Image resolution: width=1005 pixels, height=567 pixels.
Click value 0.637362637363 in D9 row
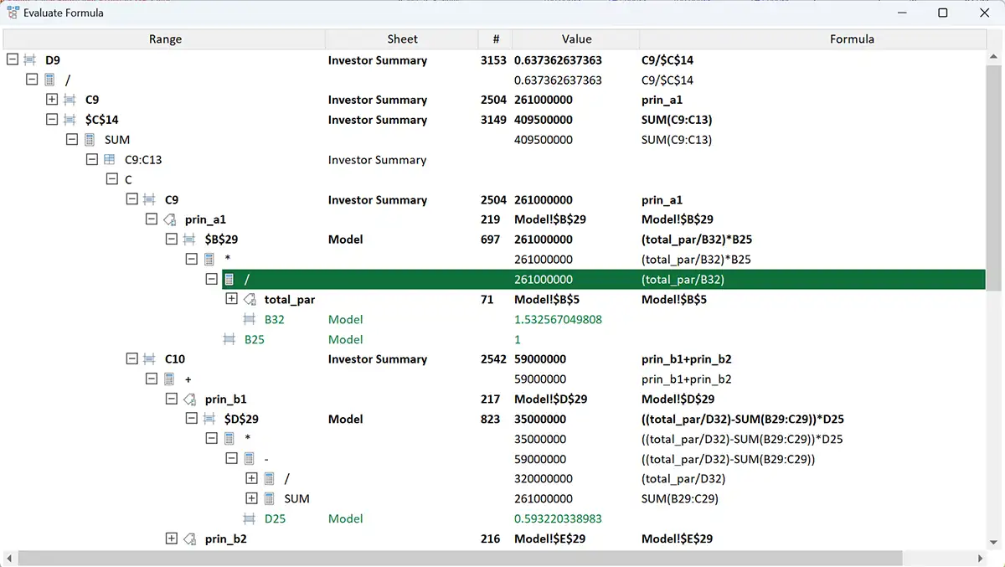[x=558, y=60]
